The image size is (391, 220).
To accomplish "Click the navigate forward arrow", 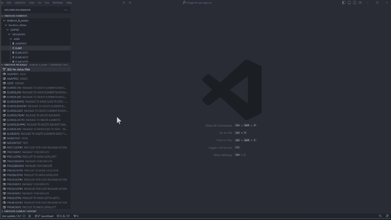I will click(130, 3).
